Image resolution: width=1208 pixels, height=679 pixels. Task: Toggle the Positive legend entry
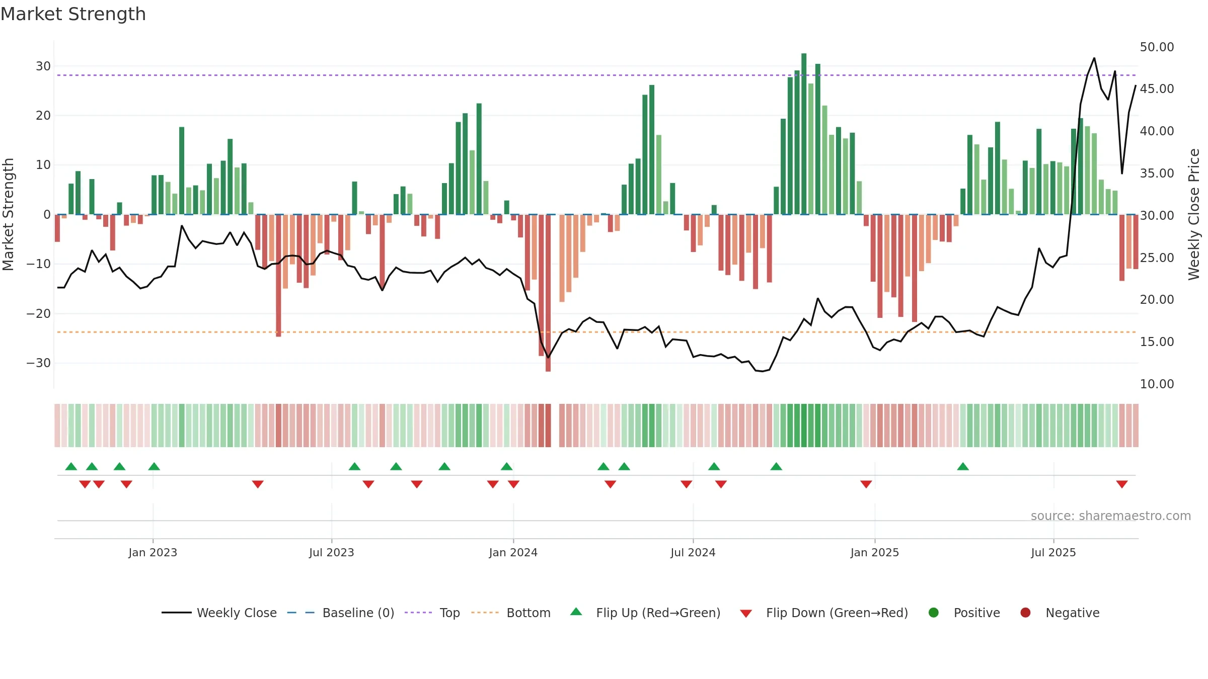(964, 613)
